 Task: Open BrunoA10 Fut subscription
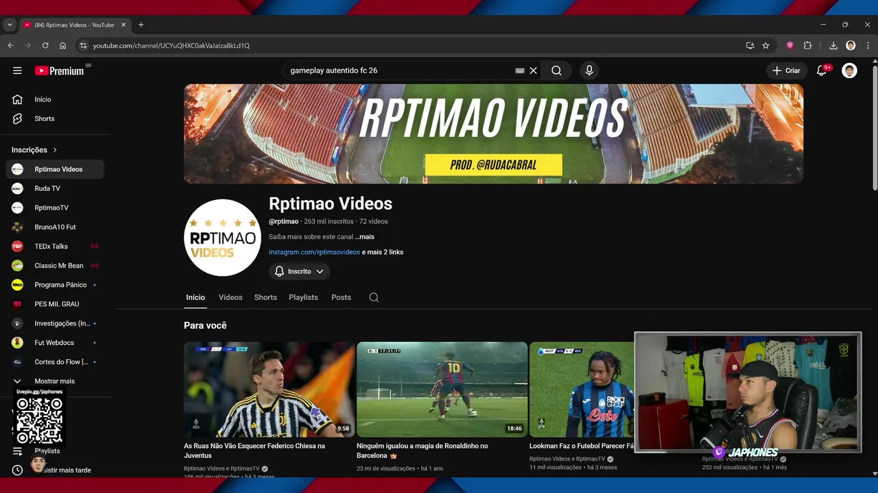55,227
